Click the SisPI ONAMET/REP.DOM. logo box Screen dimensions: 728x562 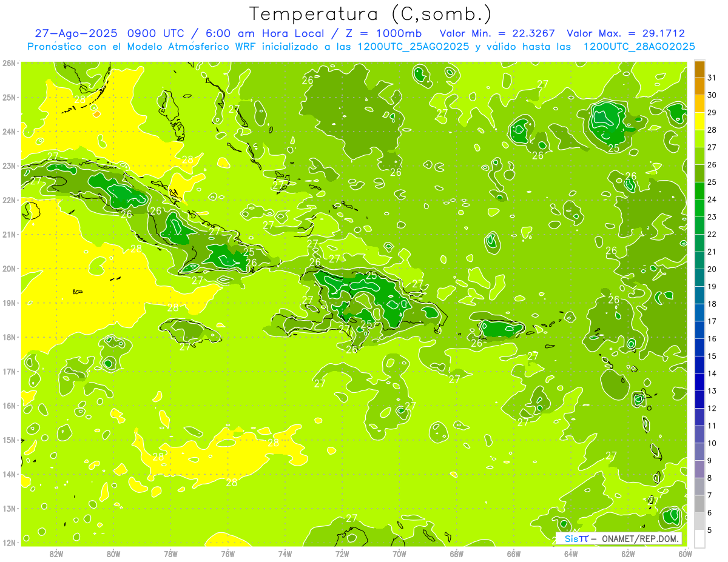pyautogui.click(x=618, y=538)
